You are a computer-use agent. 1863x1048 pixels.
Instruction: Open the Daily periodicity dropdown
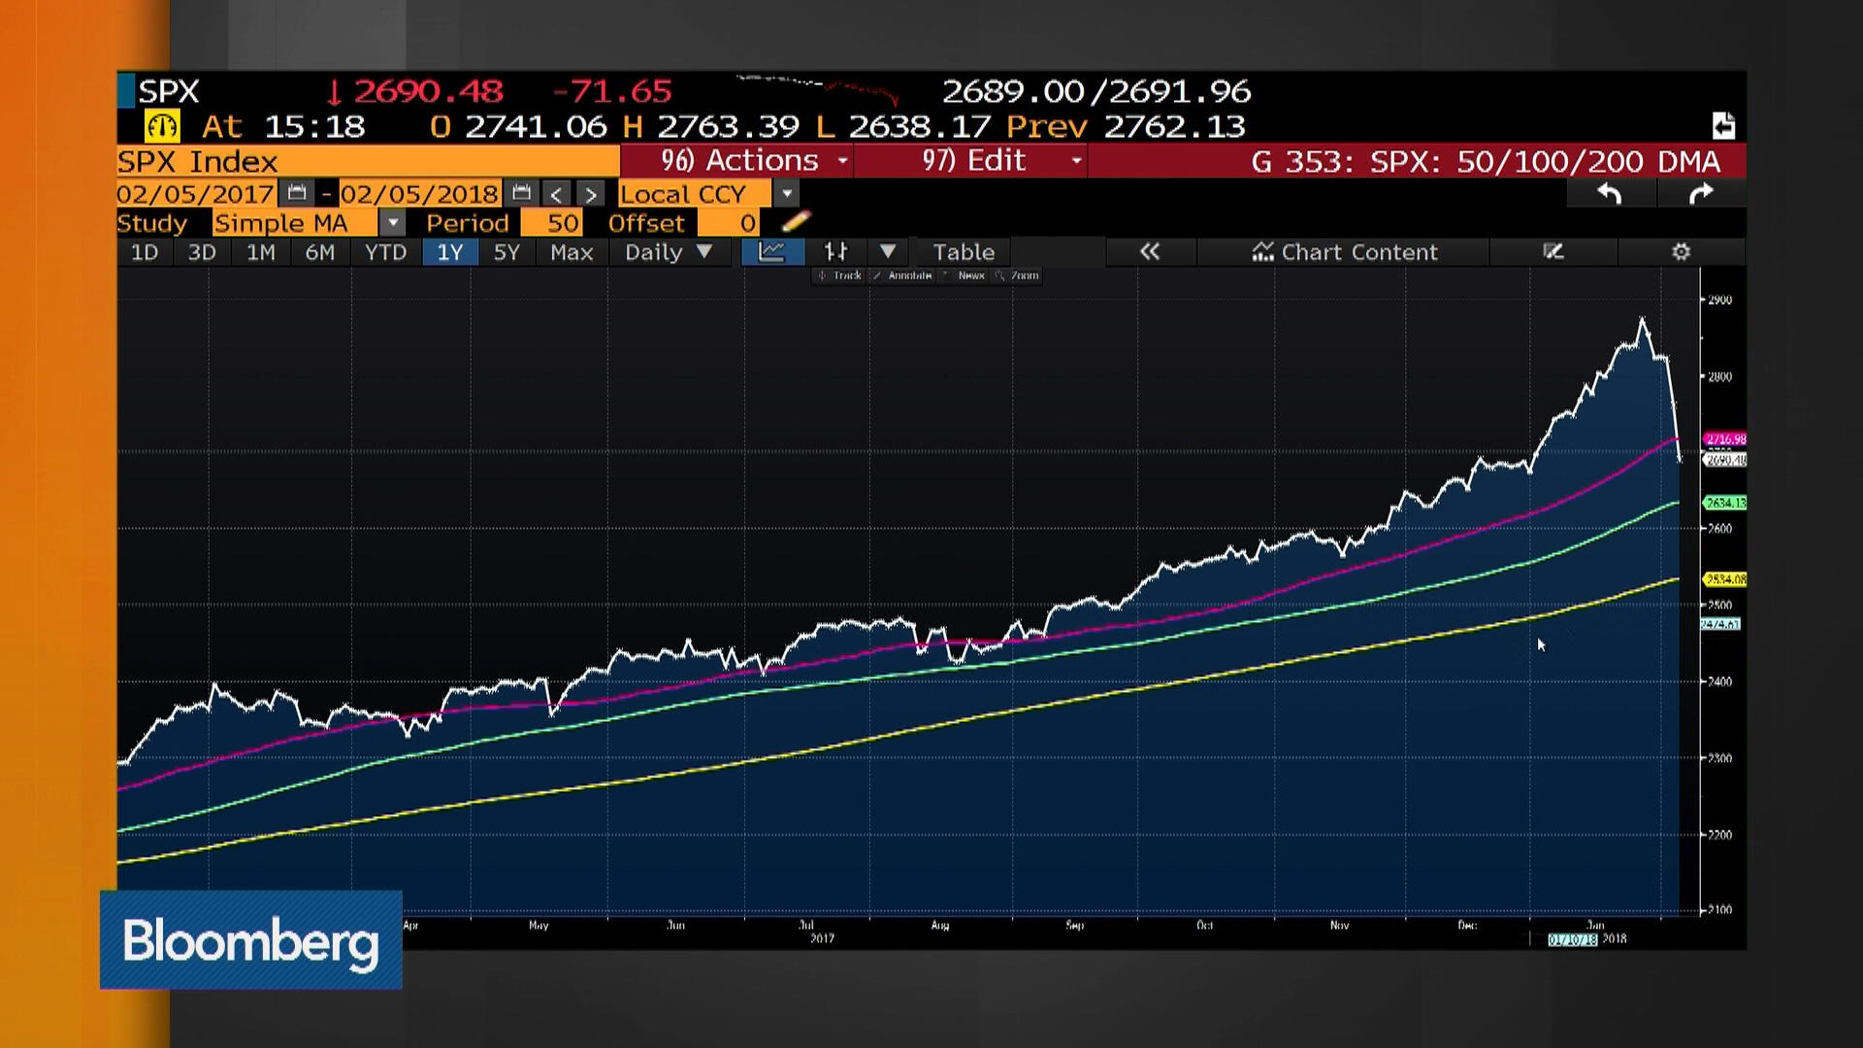point(668,252)
